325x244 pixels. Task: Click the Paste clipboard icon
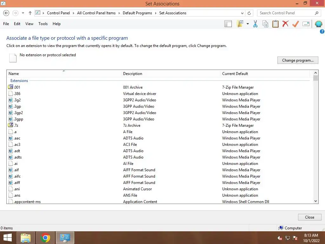click(x=275, y=24)
